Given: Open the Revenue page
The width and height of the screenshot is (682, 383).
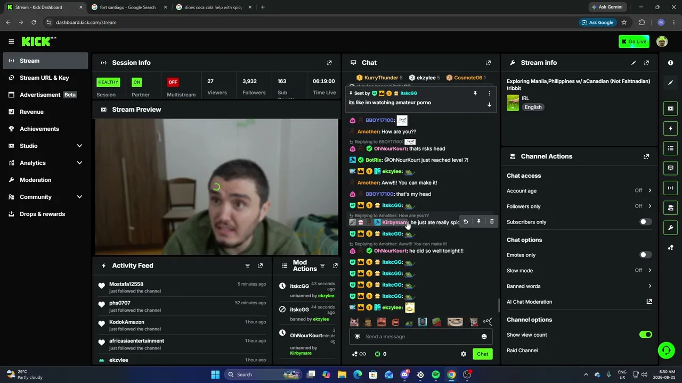Looking at the screenshot, I should coord(45,112).
